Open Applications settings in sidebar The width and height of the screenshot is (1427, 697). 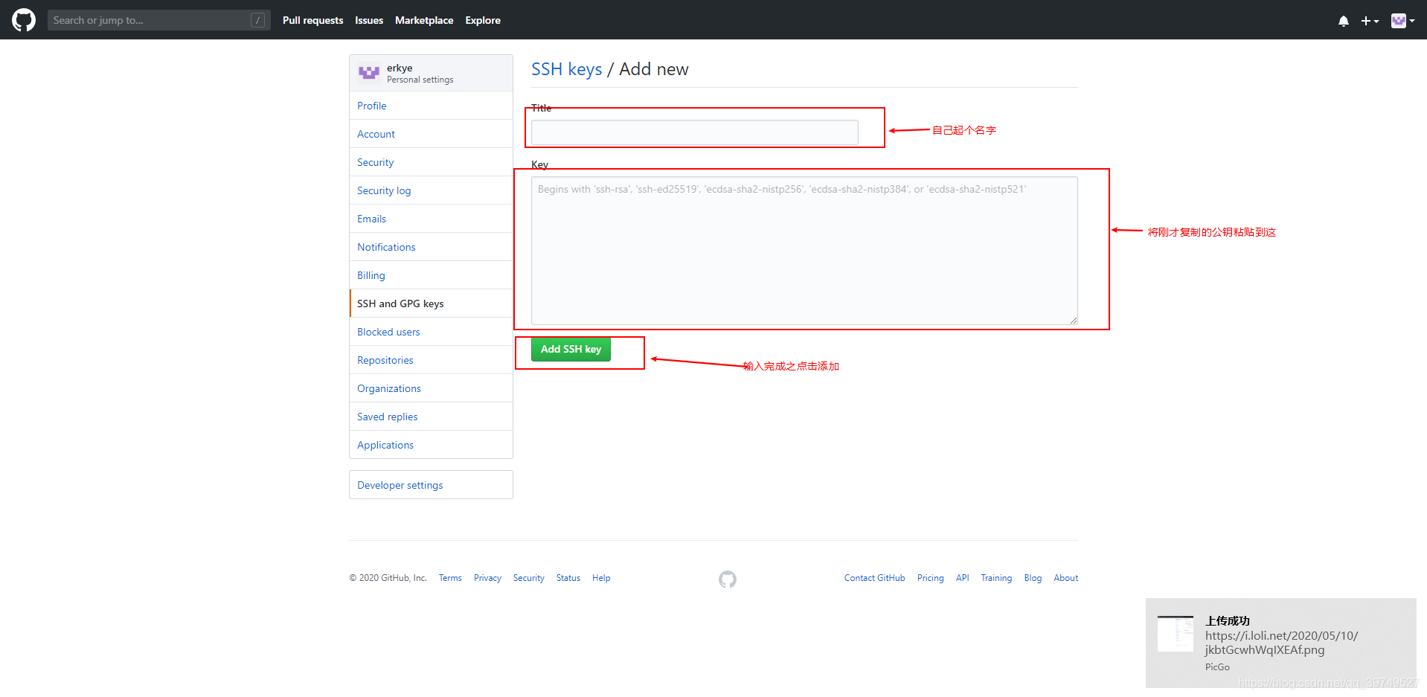(x=431, y=445)
